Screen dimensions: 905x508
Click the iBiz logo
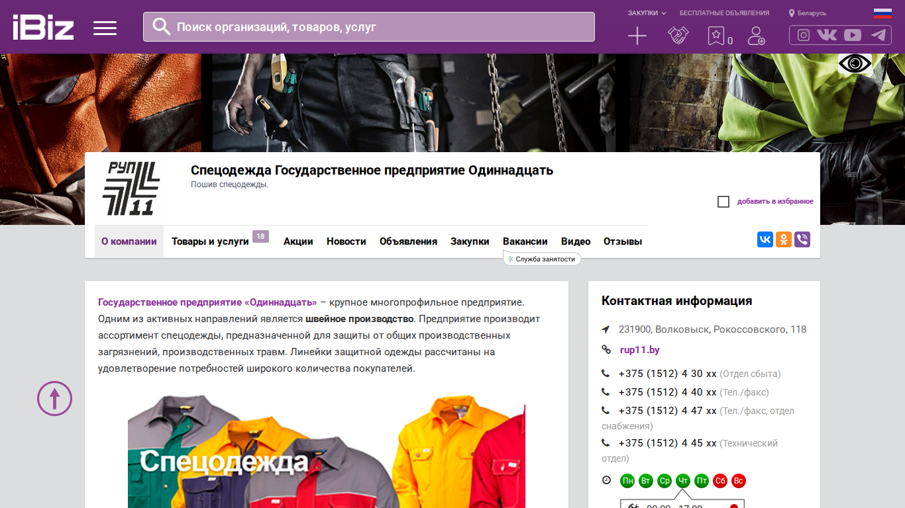pyautogui.click(x=43, y=27)
